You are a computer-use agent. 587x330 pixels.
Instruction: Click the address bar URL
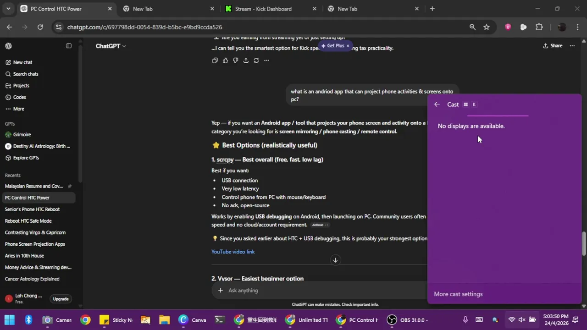144,27
